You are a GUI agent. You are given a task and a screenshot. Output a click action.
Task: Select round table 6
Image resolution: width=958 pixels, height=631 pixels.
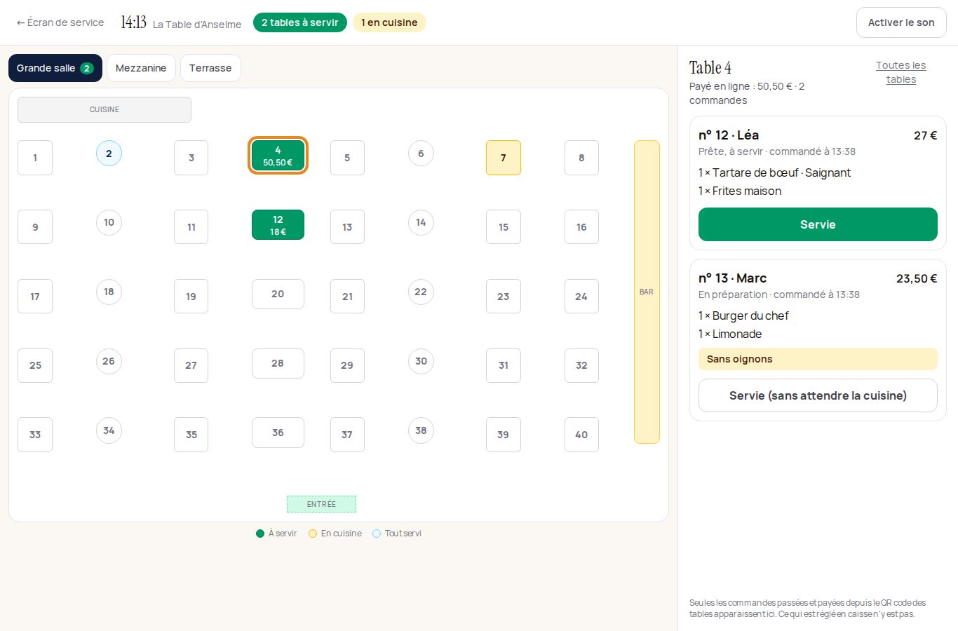[x=421, y=154]
